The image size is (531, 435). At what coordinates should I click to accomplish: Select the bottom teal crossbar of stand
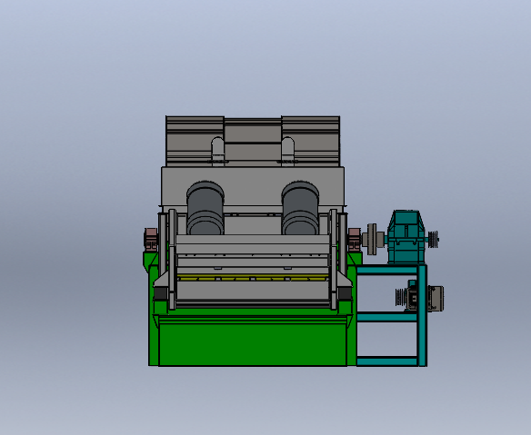pyautogui.click(x=387, y=361)
